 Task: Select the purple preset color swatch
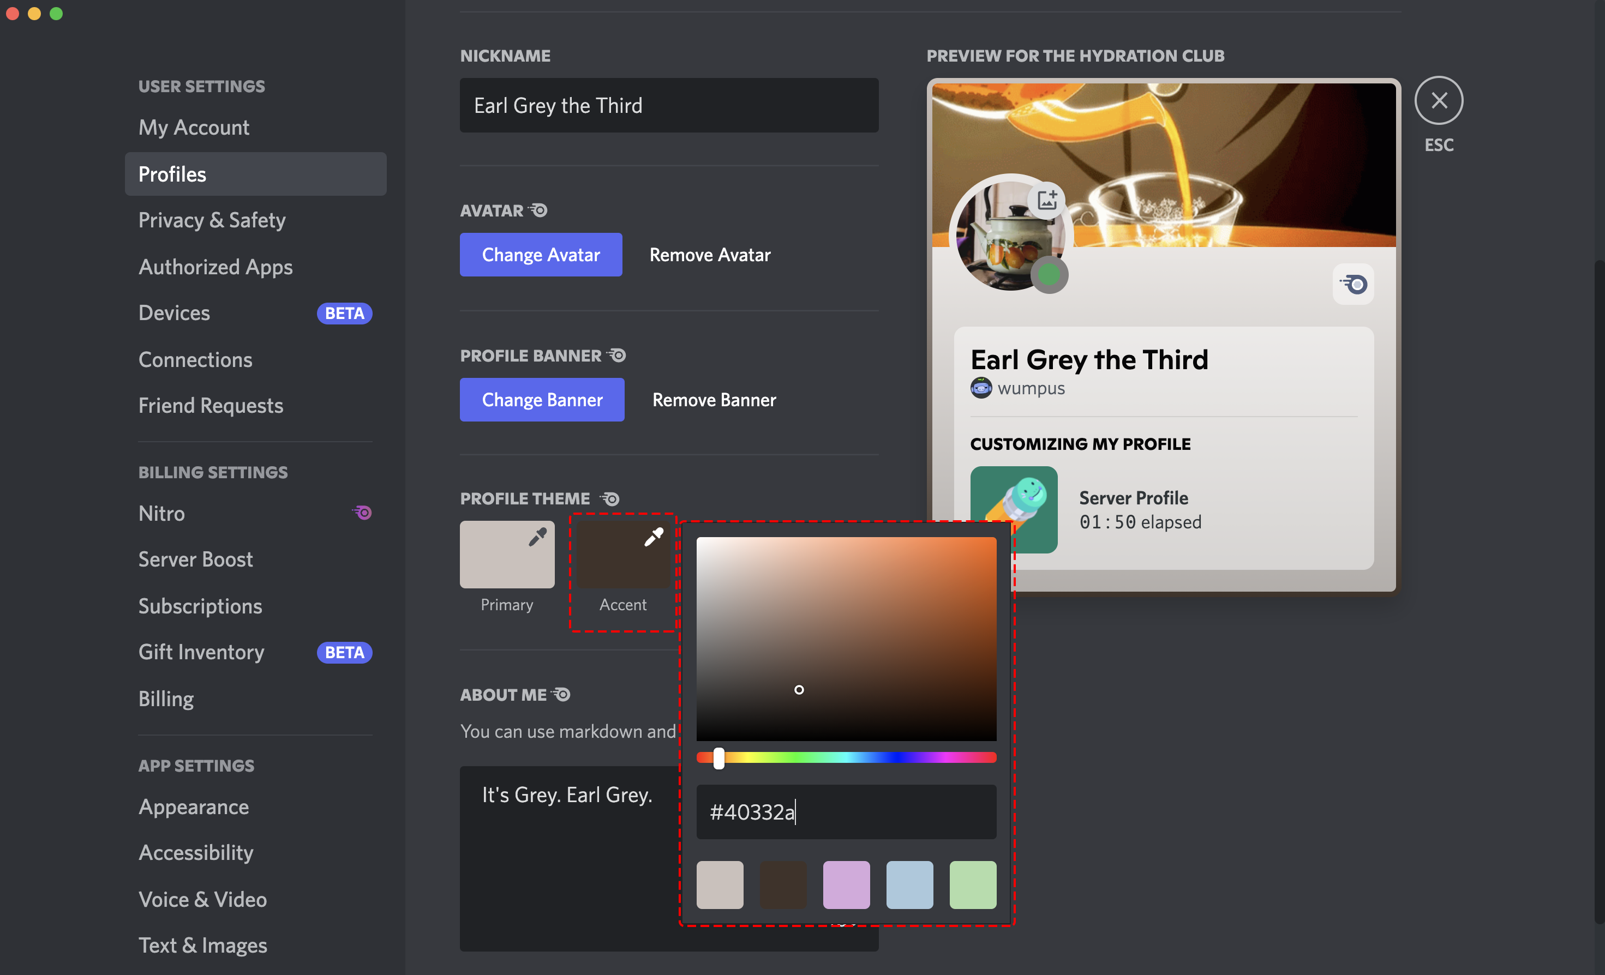click(x=846, y=884)
